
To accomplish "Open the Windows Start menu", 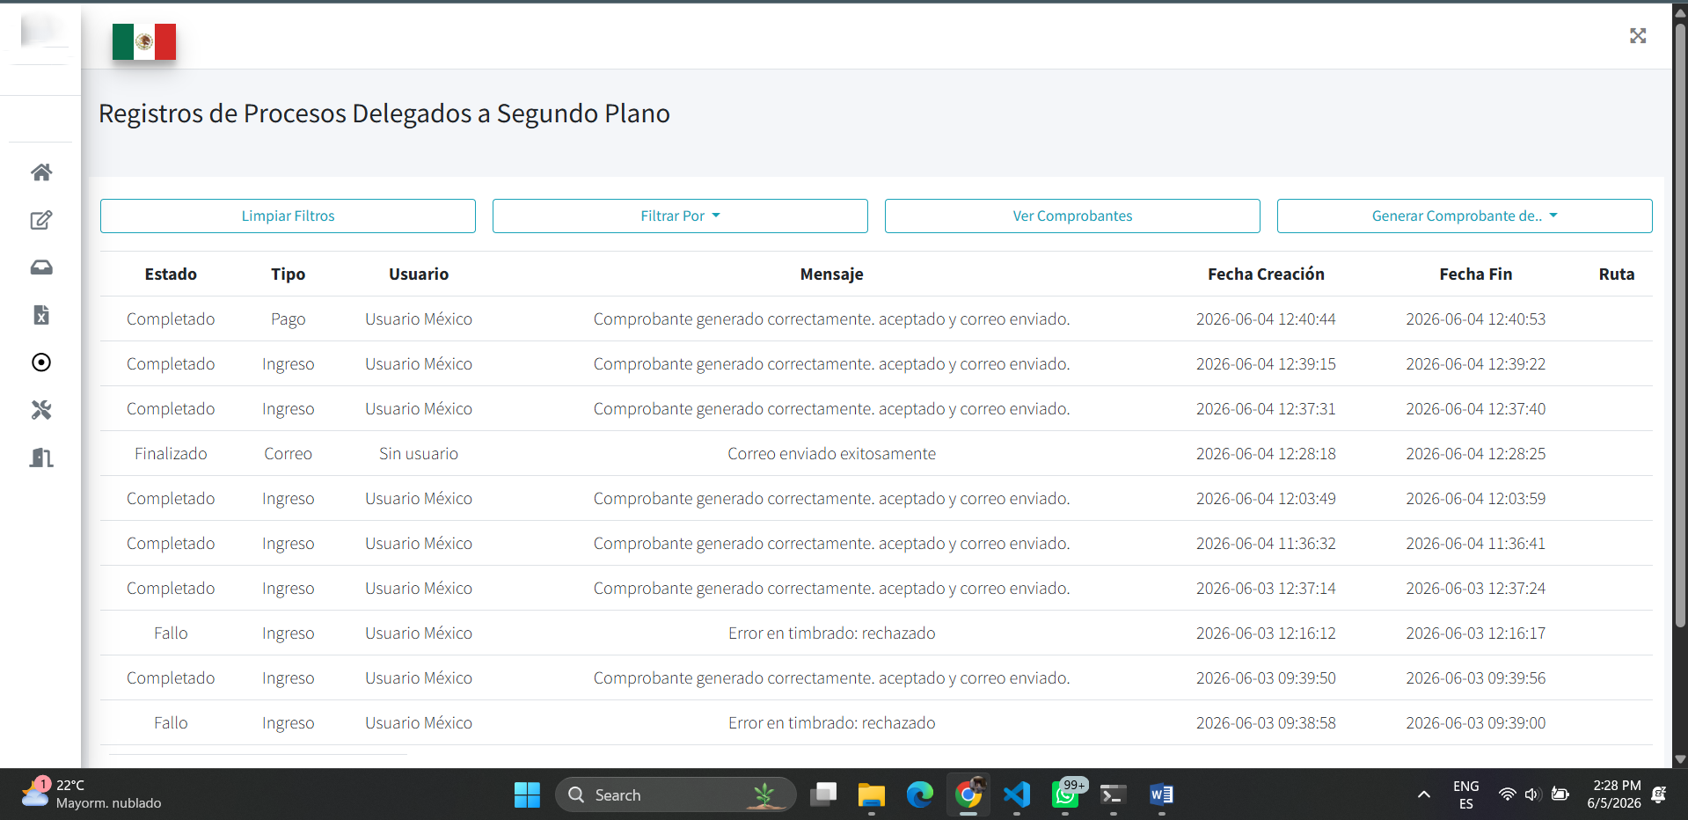I will 527,794.
